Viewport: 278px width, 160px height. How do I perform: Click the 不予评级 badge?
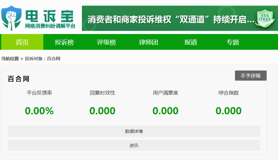250,76
